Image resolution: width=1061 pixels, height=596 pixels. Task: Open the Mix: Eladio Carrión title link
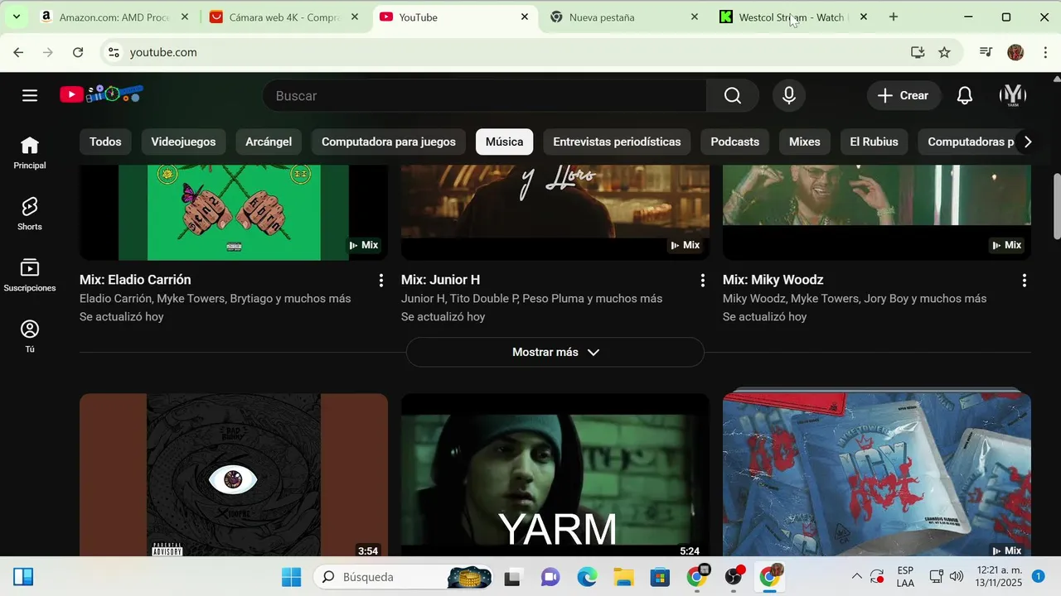pos(135,280)
